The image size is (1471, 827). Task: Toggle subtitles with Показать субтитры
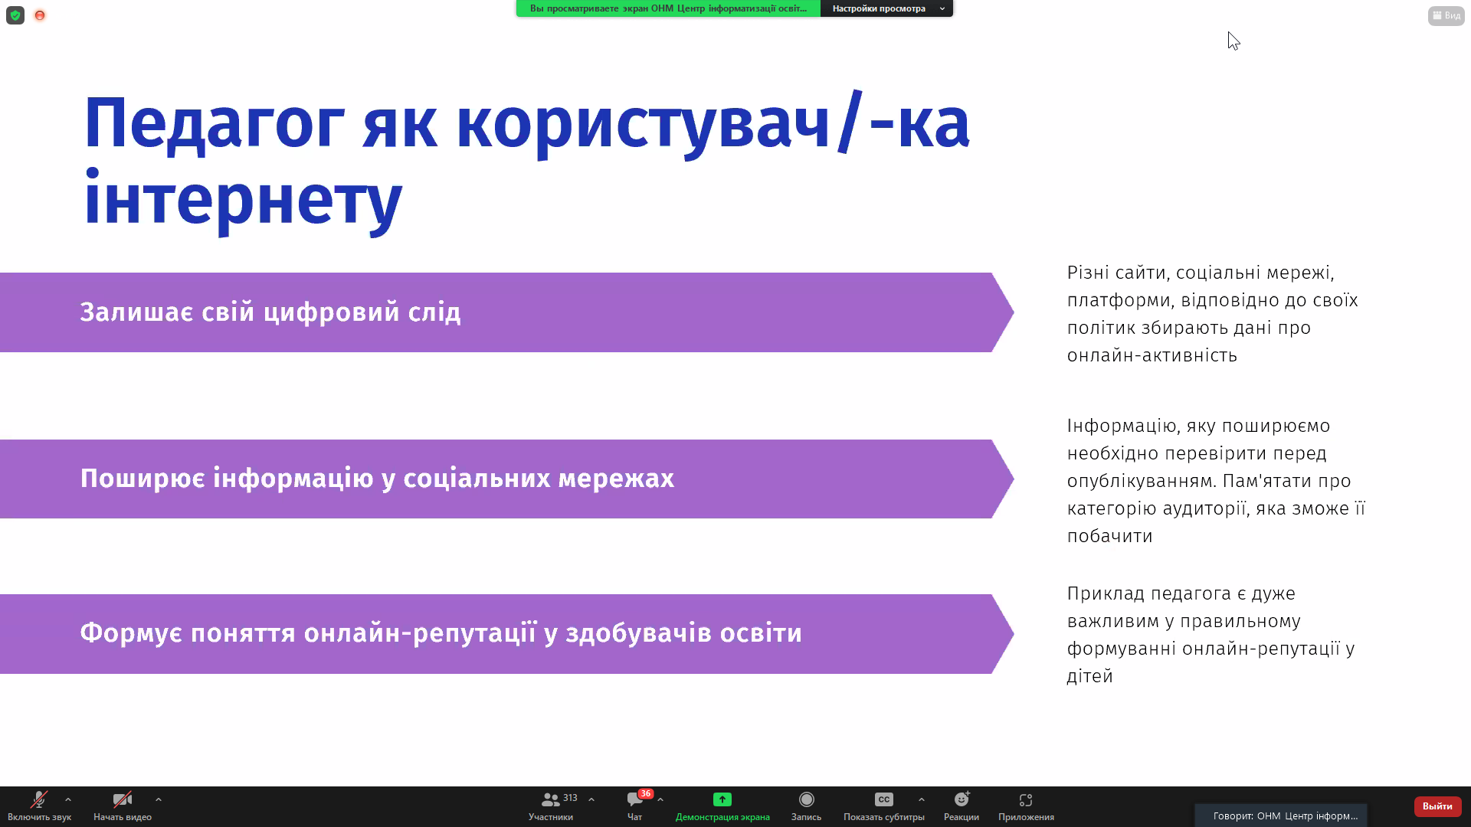(883, 800)
